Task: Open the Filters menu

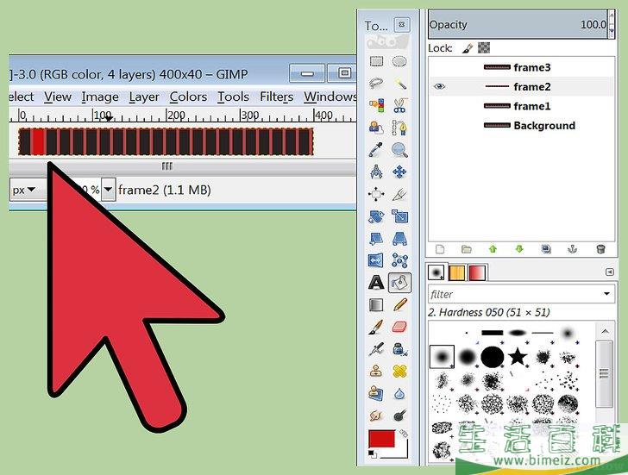Action: [x=276, y=97]
